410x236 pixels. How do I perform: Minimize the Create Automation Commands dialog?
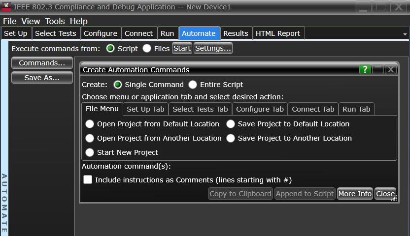click(378, 70)
